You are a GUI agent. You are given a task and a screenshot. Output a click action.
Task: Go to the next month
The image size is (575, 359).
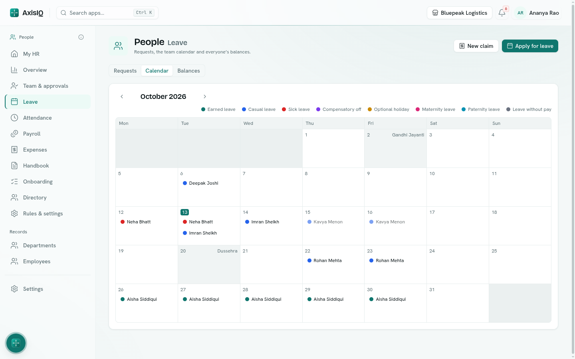205,97
